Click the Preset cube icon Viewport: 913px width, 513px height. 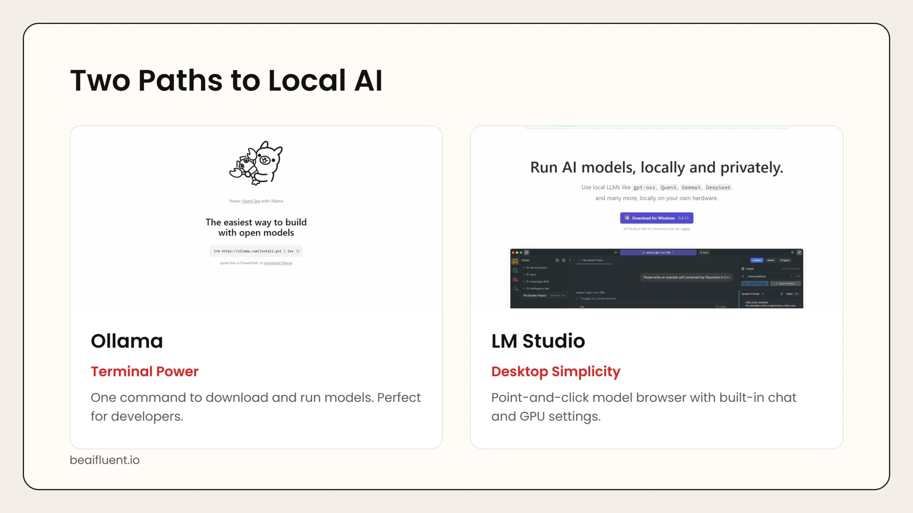[743, 269]
